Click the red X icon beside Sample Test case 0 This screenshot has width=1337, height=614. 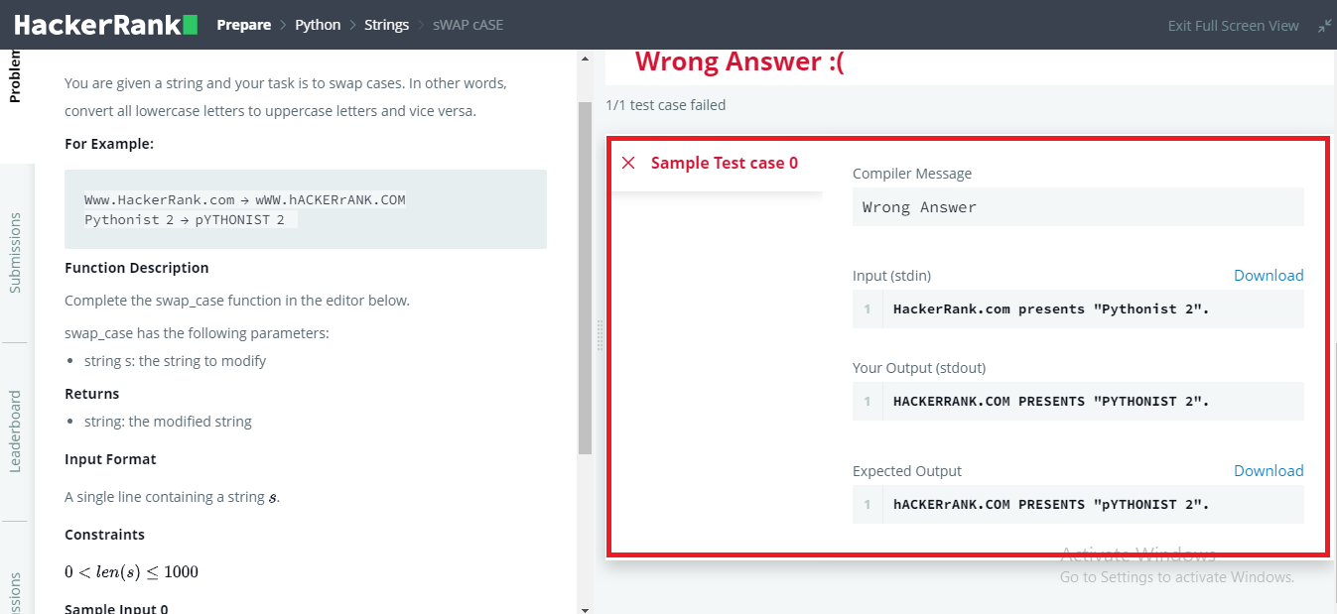(628, 163)
